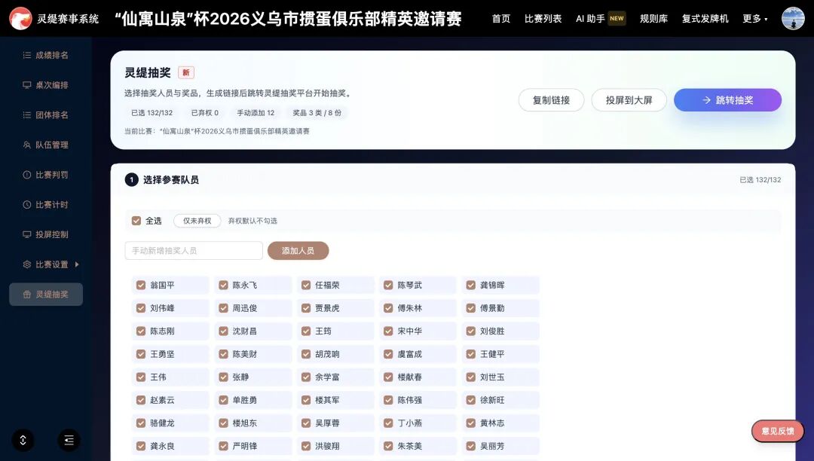Click the 奖品 3 类 / 8 份 chip
814x461 pixels.
(x=317, y=112)
